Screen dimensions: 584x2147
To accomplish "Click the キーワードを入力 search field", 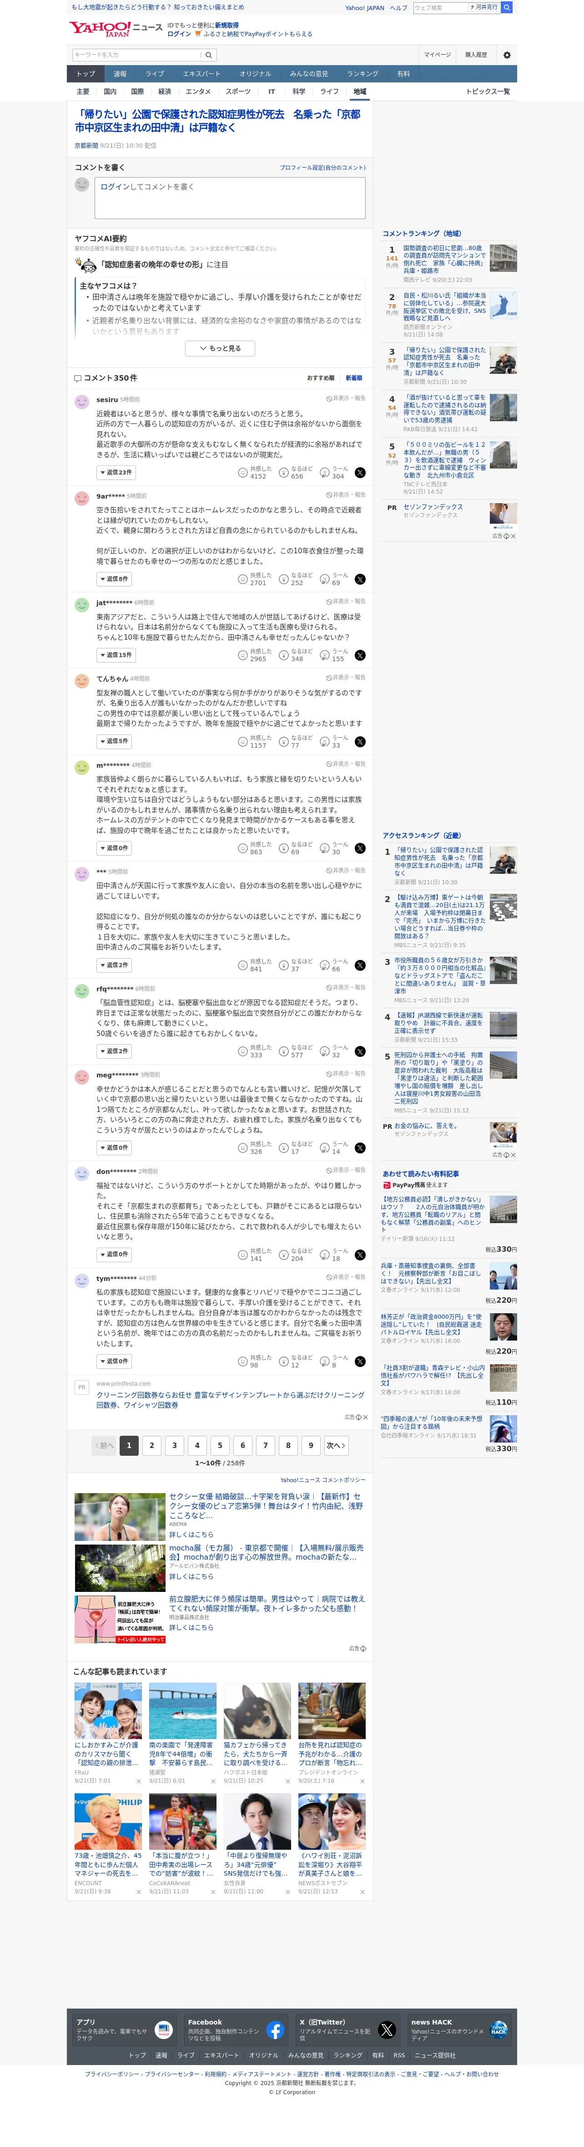I will [137, 55].
